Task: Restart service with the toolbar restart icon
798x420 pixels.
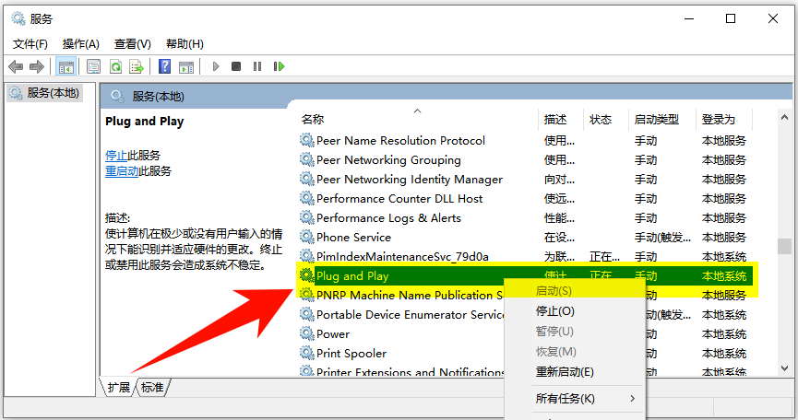Action: coord(279,66)
